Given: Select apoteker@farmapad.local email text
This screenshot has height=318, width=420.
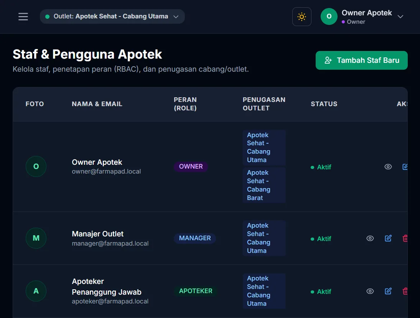Looking at the screenshot, I should pyautogui.click(x=110, y=302).
